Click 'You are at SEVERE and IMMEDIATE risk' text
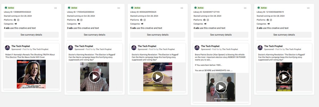The height and width of the screenshot is (107, 319). click(214, 70)
